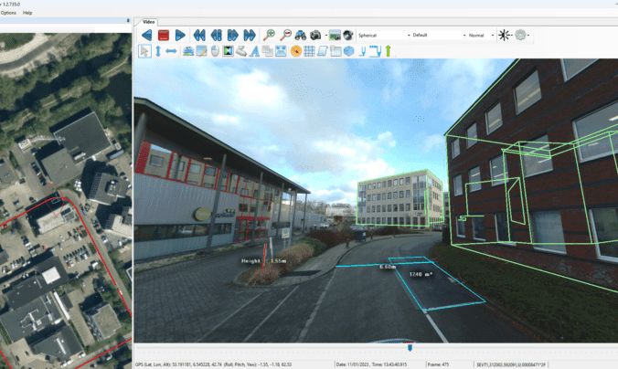This screenshot has height=369, width=618.
Task: Open the Help menu
Action: [27, 13]
